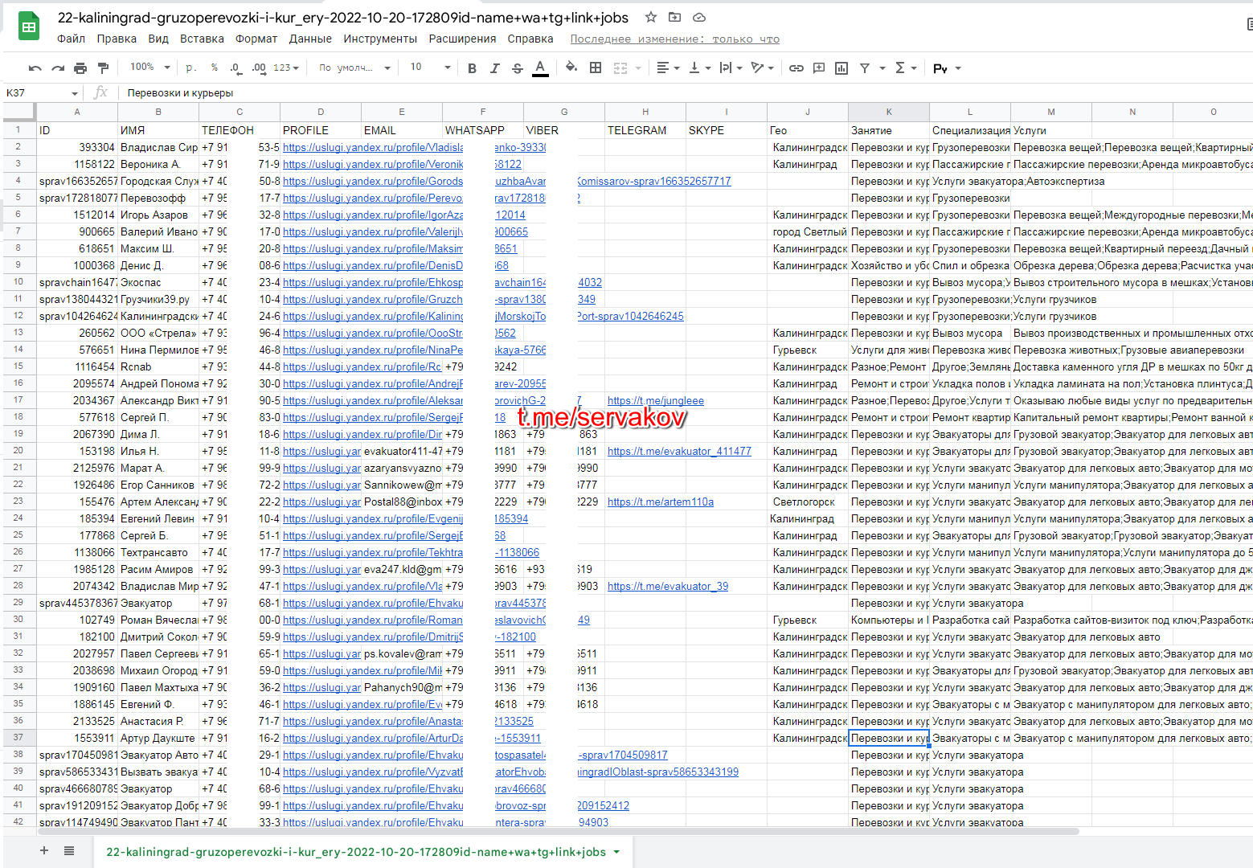The width and height of the screenshot is (1253, 868).
Task: Create a filter with the funnel icon
Action: pyautogui.click(x=865, y=68)
